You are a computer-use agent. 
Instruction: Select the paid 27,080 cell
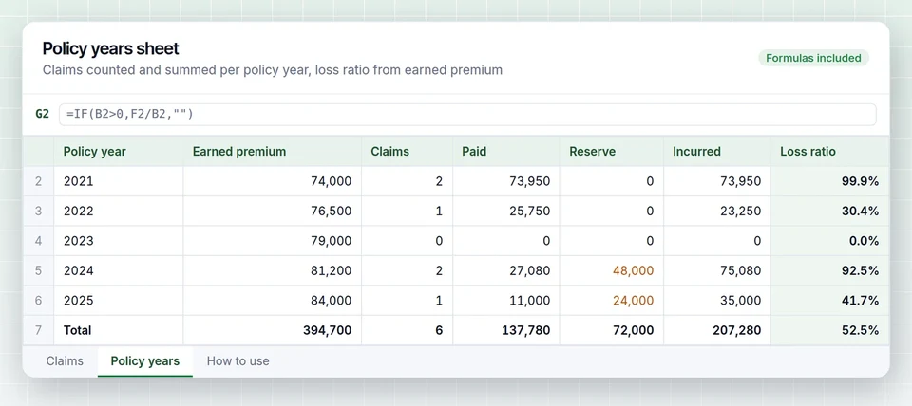[506, 270]
